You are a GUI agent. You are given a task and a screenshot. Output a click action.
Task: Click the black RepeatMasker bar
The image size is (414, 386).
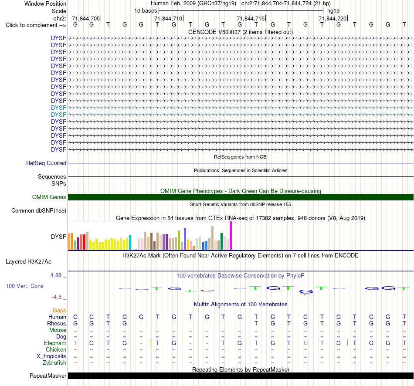pos(241,376)
